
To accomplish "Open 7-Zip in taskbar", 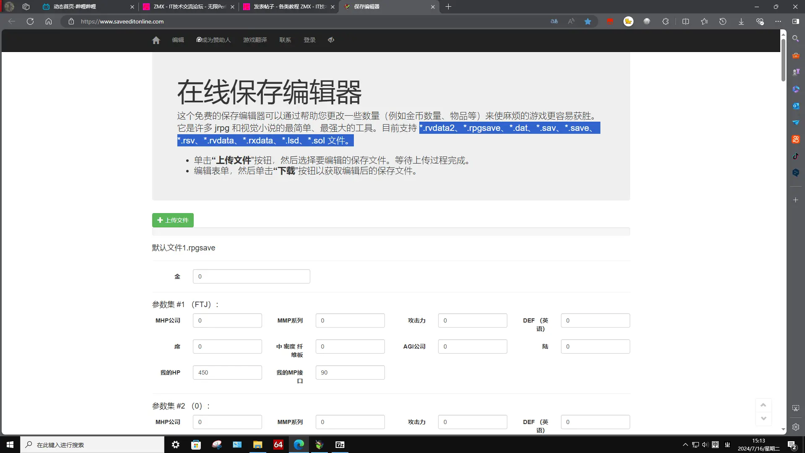I will [340, 445].
